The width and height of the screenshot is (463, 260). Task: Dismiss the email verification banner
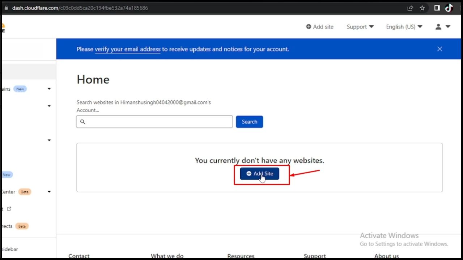[439, 49]
